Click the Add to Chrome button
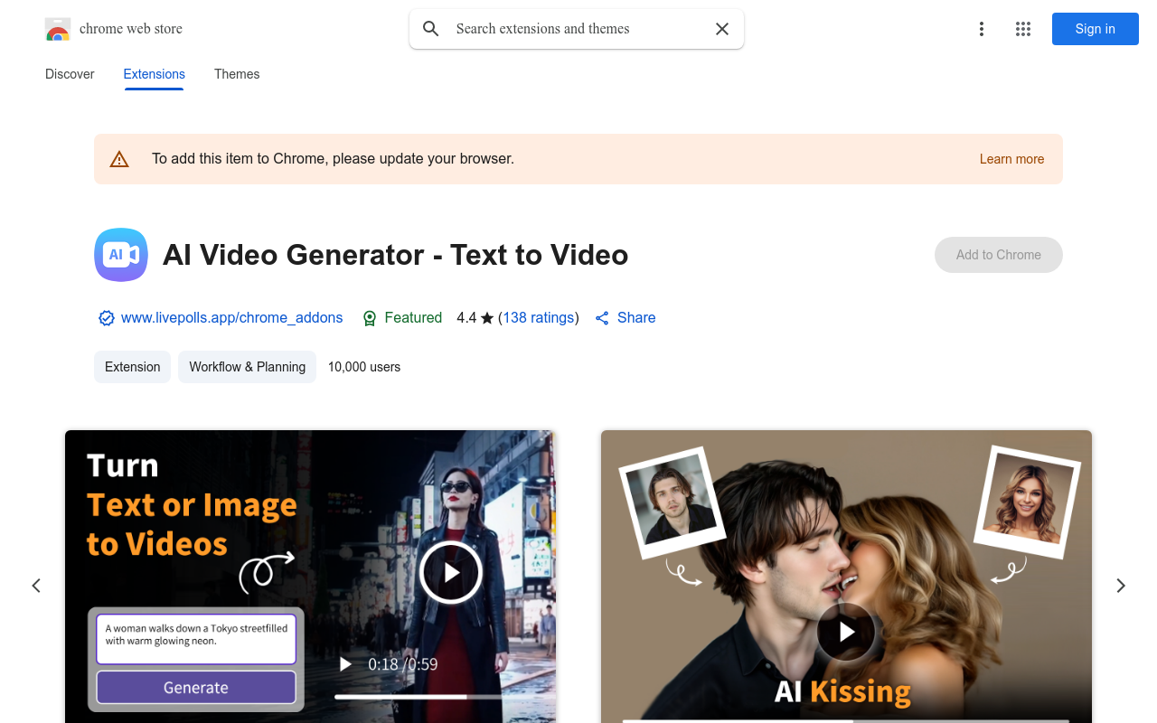1157x723 pixels. (999, 255)
